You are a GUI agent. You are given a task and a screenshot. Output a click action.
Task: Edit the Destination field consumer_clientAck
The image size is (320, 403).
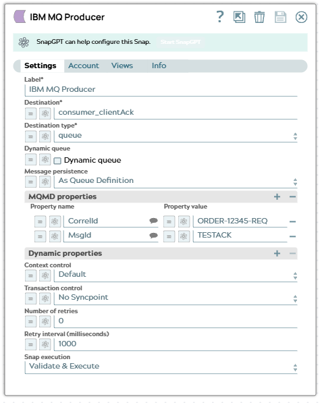click(176, 113)
